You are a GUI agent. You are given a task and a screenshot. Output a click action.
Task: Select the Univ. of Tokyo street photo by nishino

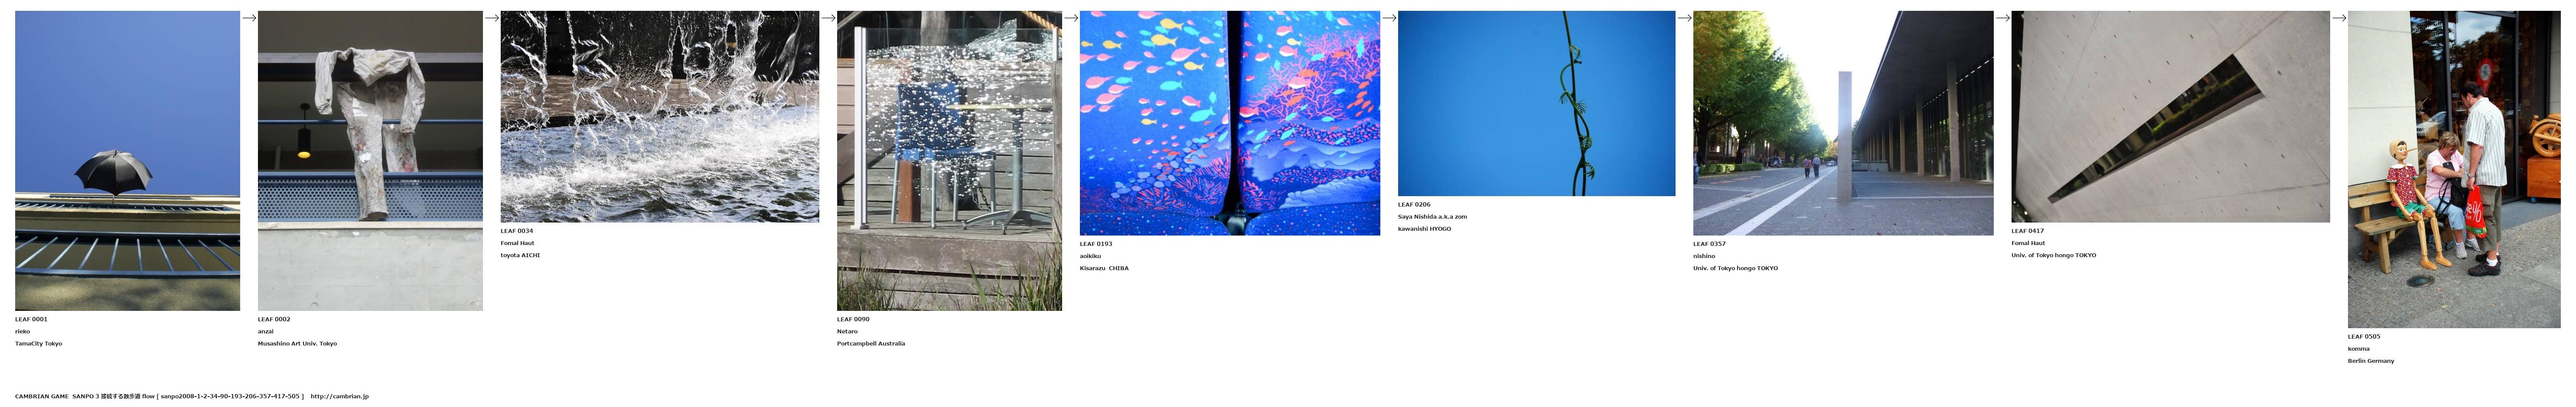[x=1842, y=123]
